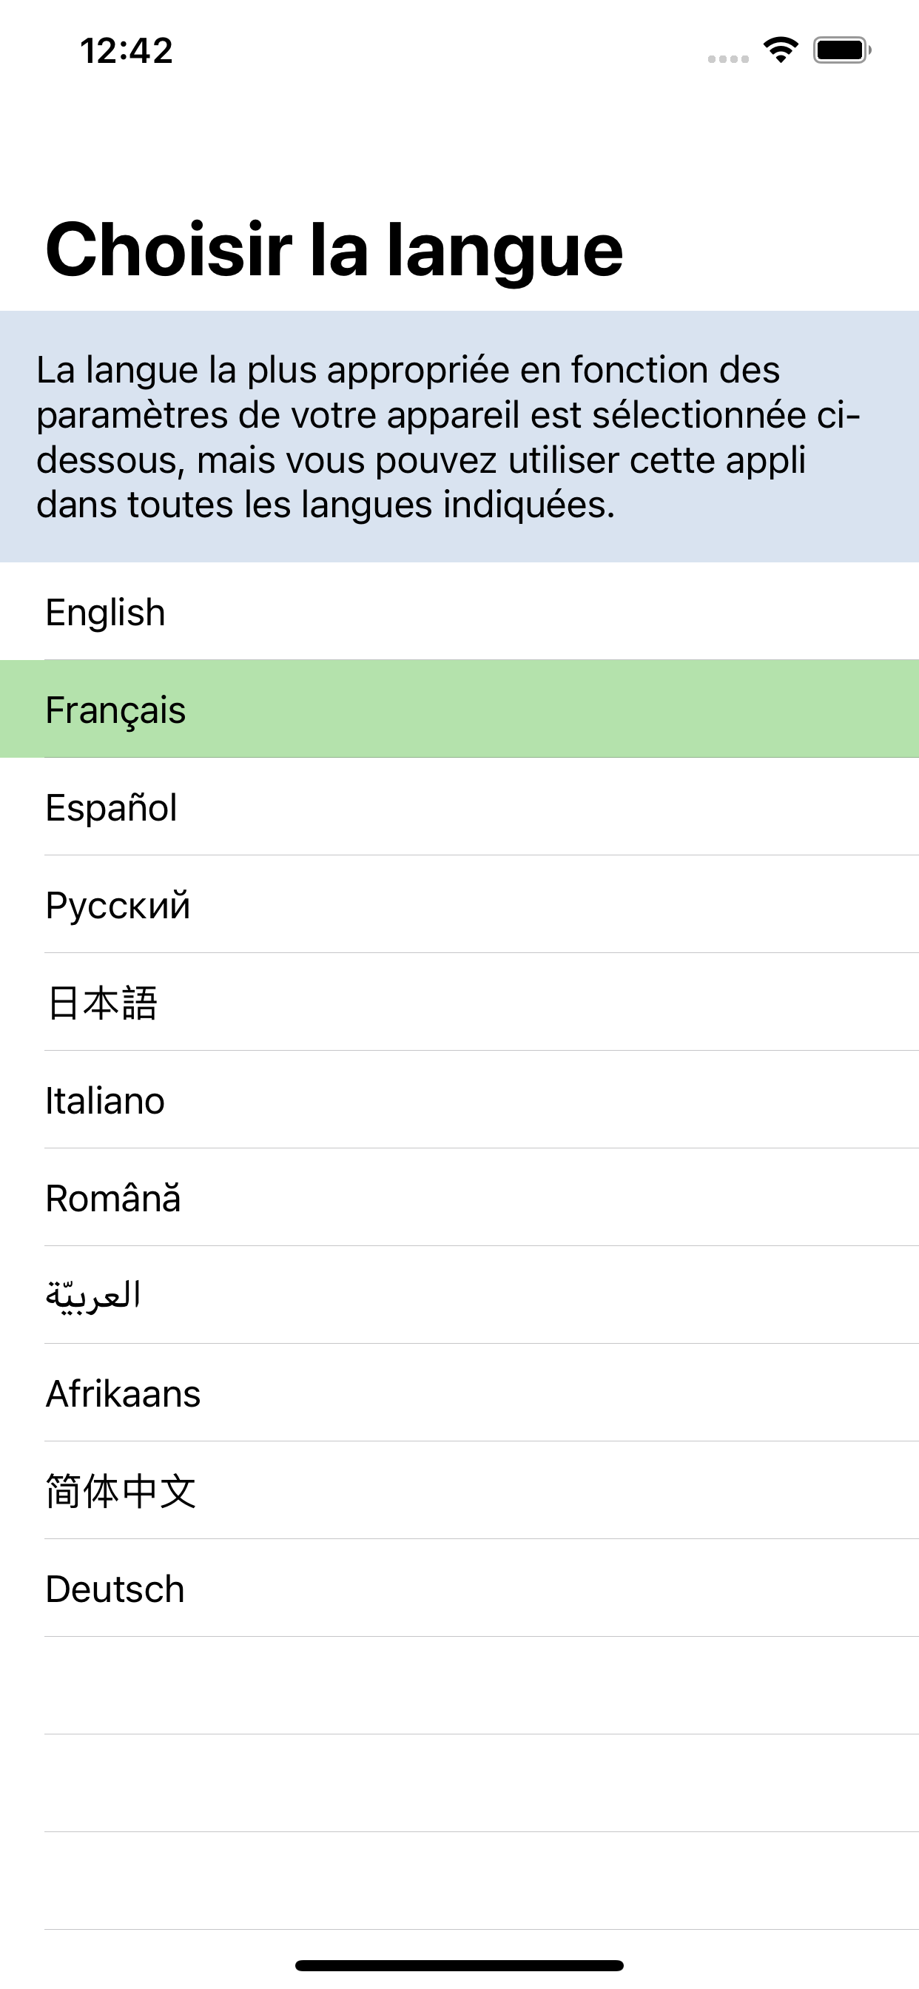Viewport: 919px width, 1989px height.
Task: Tap the cellular signal dots indicator
Action: [728, 58]
